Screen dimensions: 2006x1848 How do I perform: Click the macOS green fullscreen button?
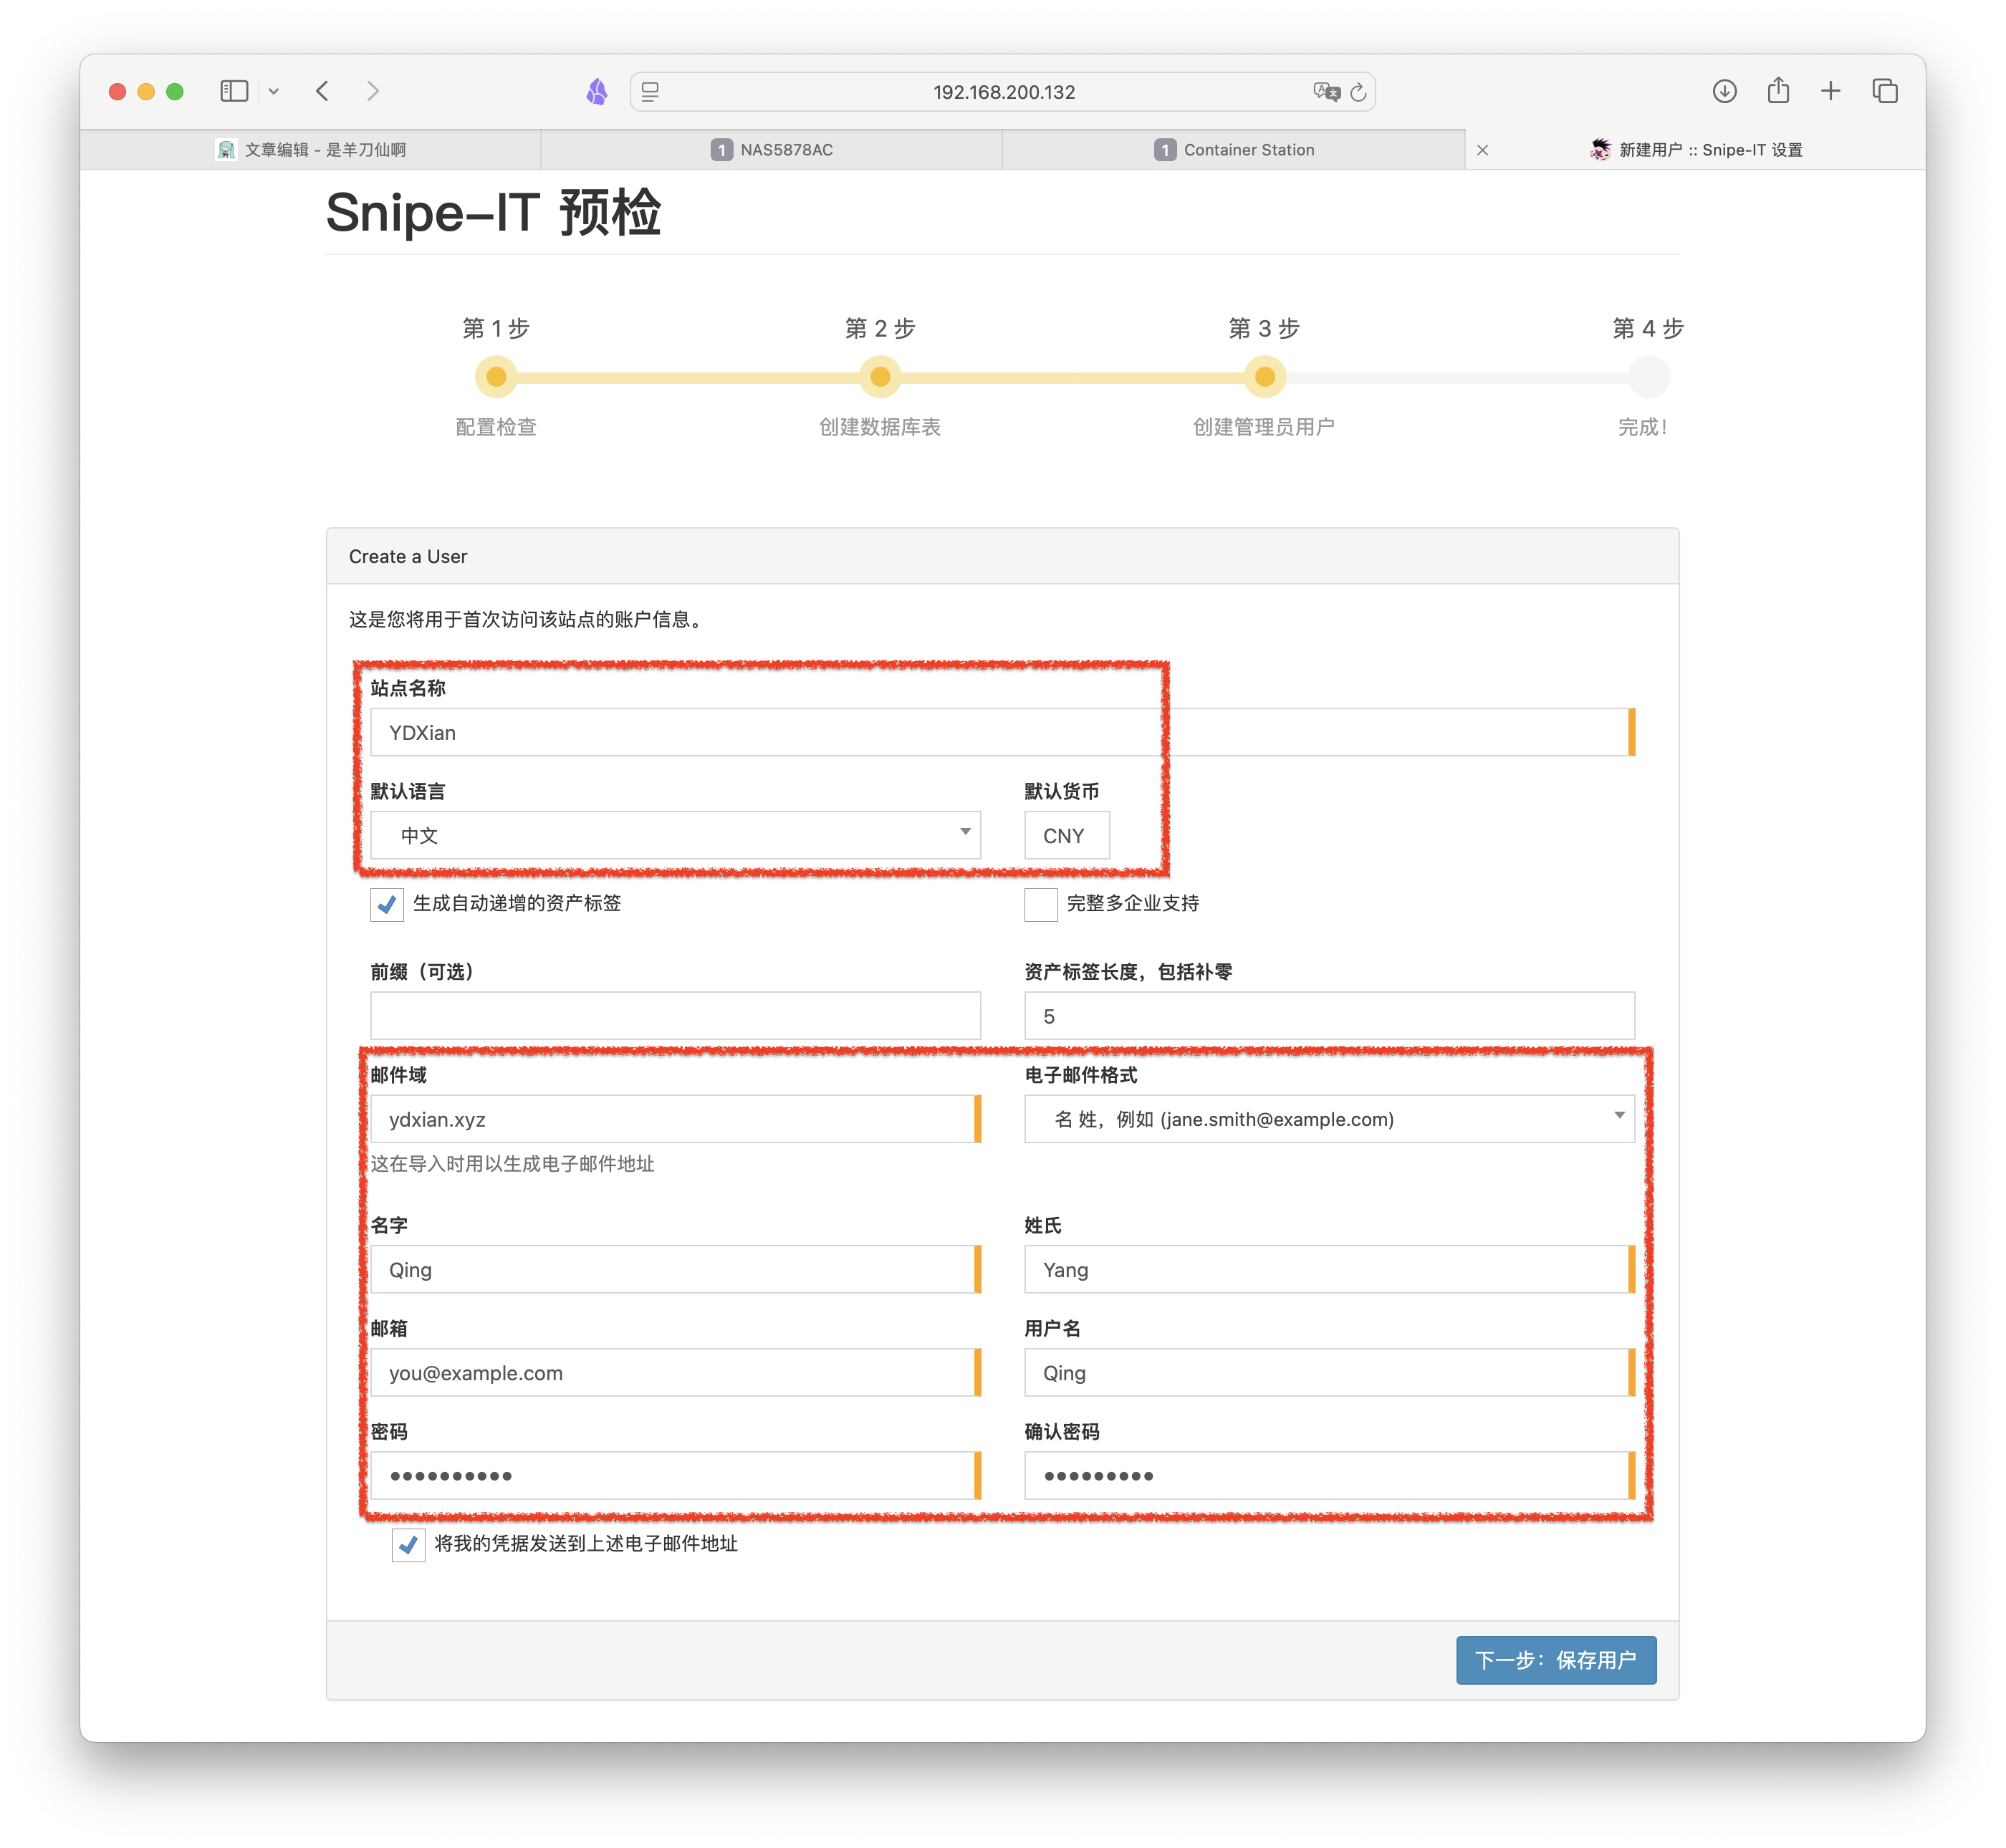click(175, 91)
